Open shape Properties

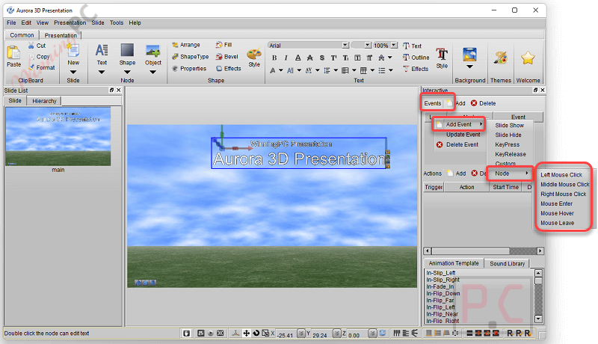(x=189, y=69)
